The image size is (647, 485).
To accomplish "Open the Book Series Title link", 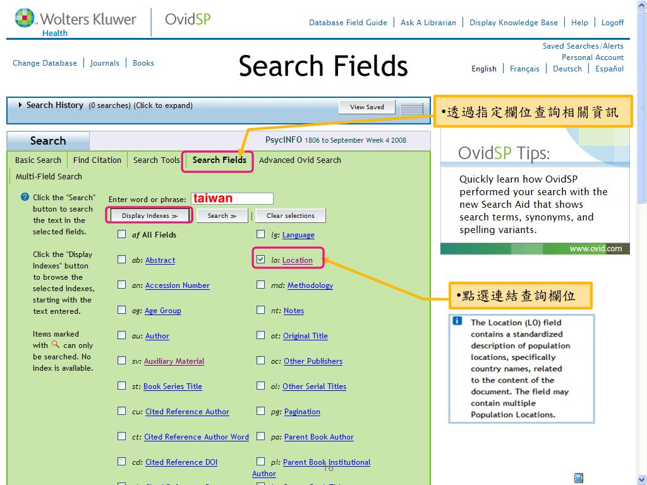I will 172,386.
